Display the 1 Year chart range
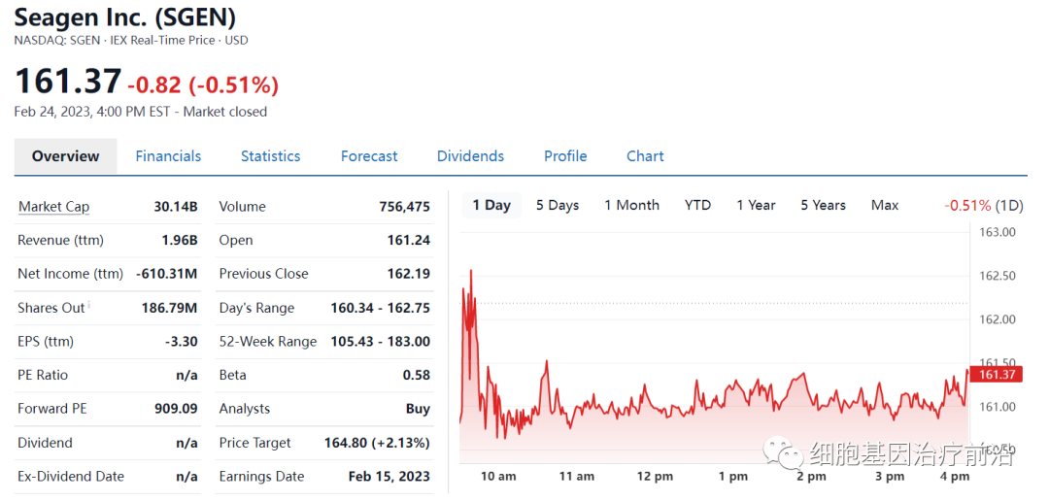 (x=756, y=205)
